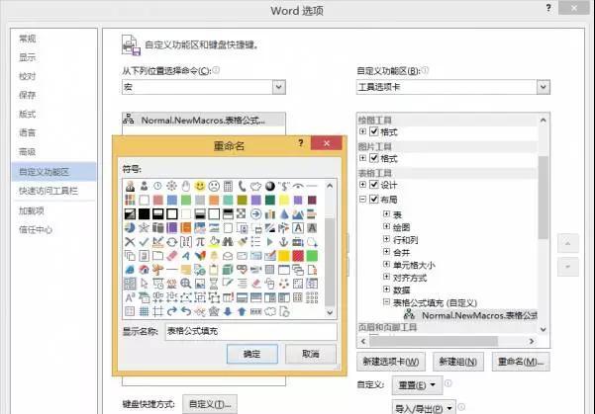Choose the cloud outline symbol
This screenshot has height=414, width=595.
(270, 311)
